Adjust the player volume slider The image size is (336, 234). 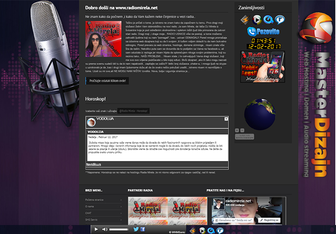118,229
